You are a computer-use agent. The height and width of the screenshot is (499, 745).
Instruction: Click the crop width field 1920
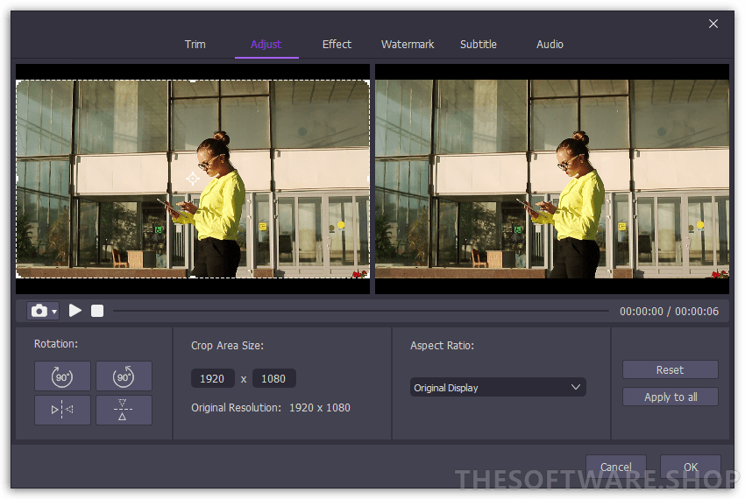[212, 379]
